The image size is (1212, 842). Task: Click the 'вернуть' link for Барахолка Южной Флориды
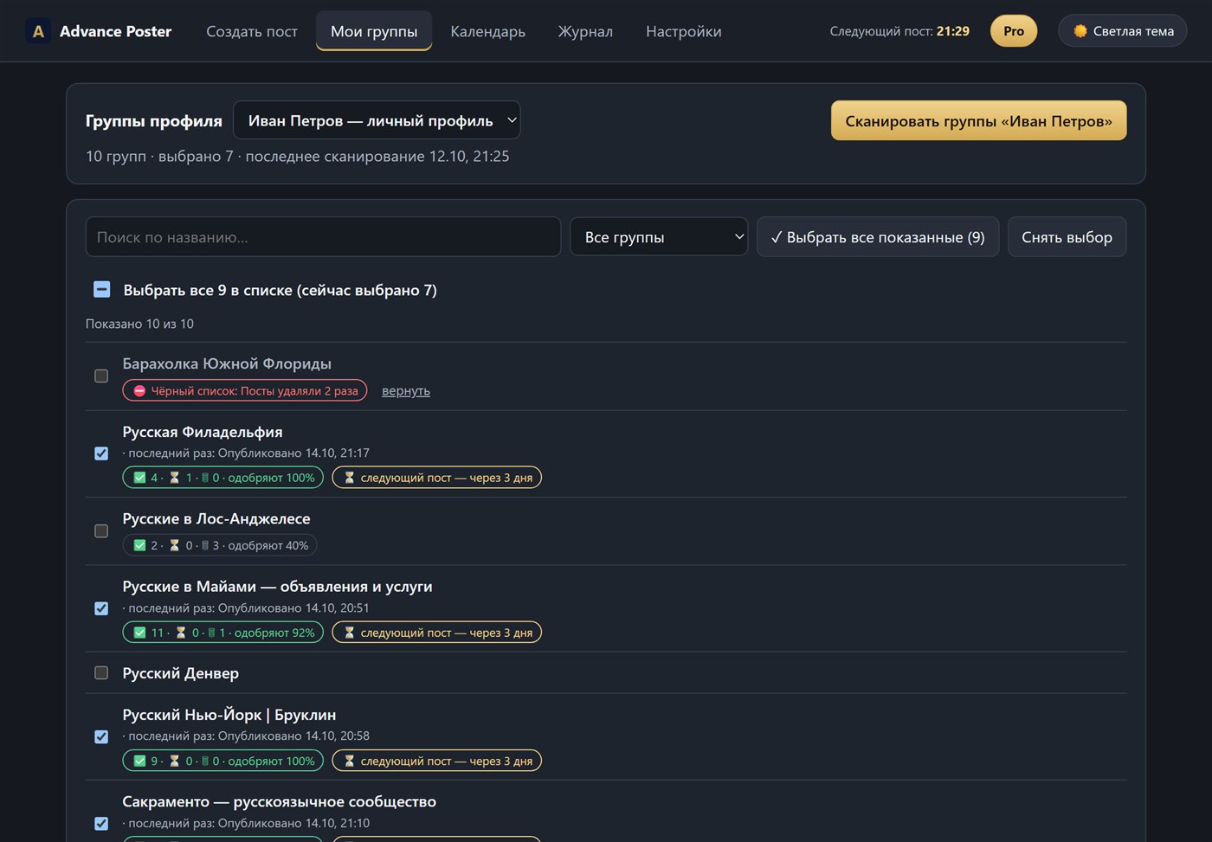406,391
